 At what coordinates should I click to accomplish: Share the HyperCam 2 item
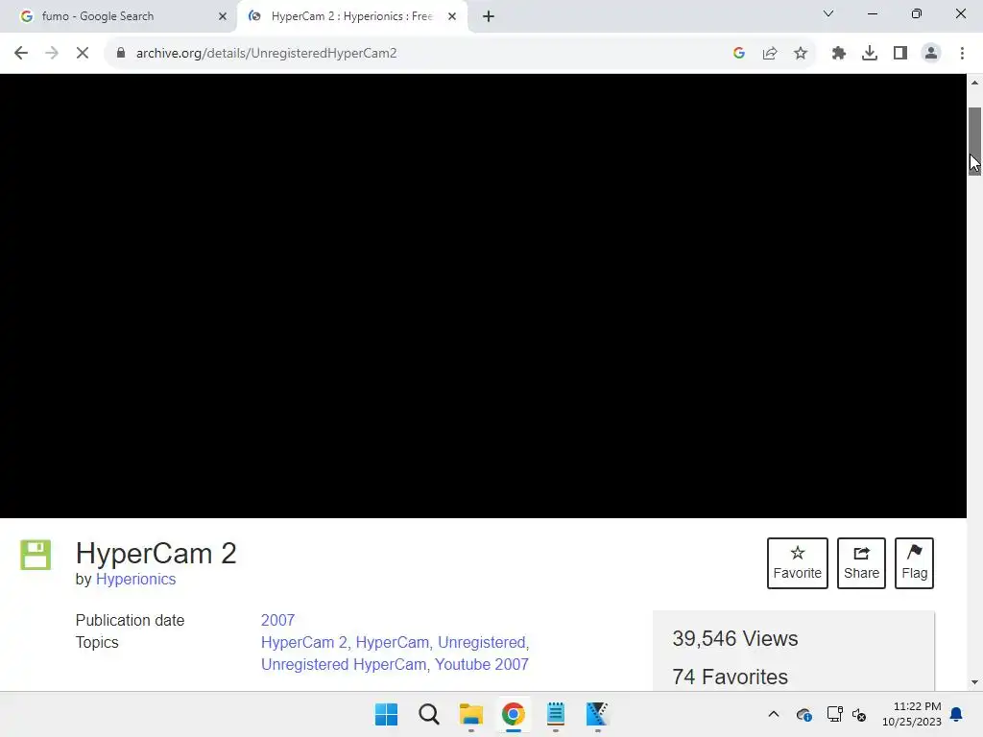pyautogui.click(x=861, y=562)
